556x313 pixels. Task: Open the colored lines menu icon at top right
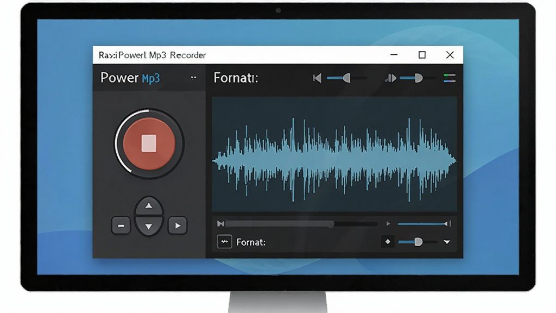pyautogui.click(x=449, y=78)
